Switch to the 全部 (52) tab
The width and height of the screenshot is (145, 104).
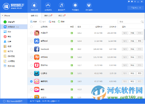pyautogui.click(x=34, y=16)
